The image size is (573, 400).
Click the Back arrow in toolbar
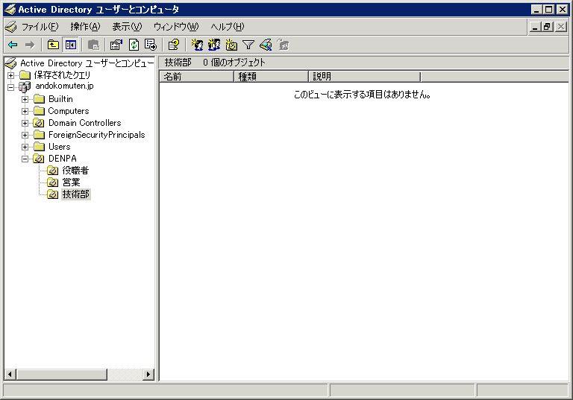(13, 45)
